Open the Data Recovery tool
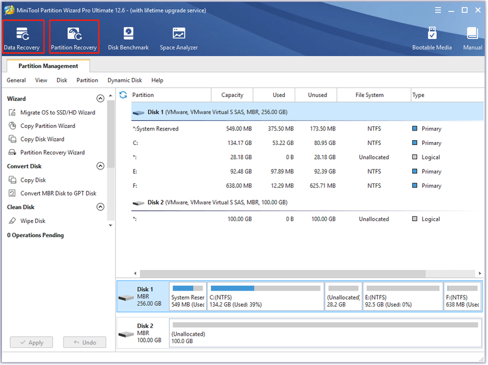The image size is (488, 365). coord(22,37)
